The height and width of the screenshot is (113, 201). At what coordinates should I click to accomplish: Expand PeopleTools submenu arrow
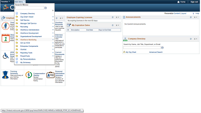(x=53, y=56)
